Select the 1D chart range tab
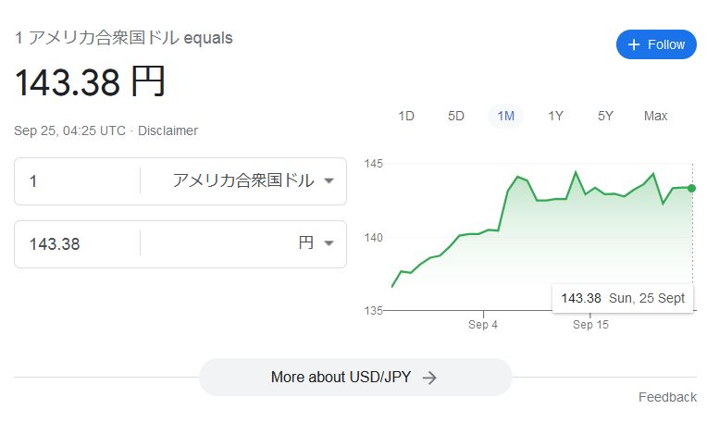This screenshot has width=719, height=422. (x=406, y=116)
